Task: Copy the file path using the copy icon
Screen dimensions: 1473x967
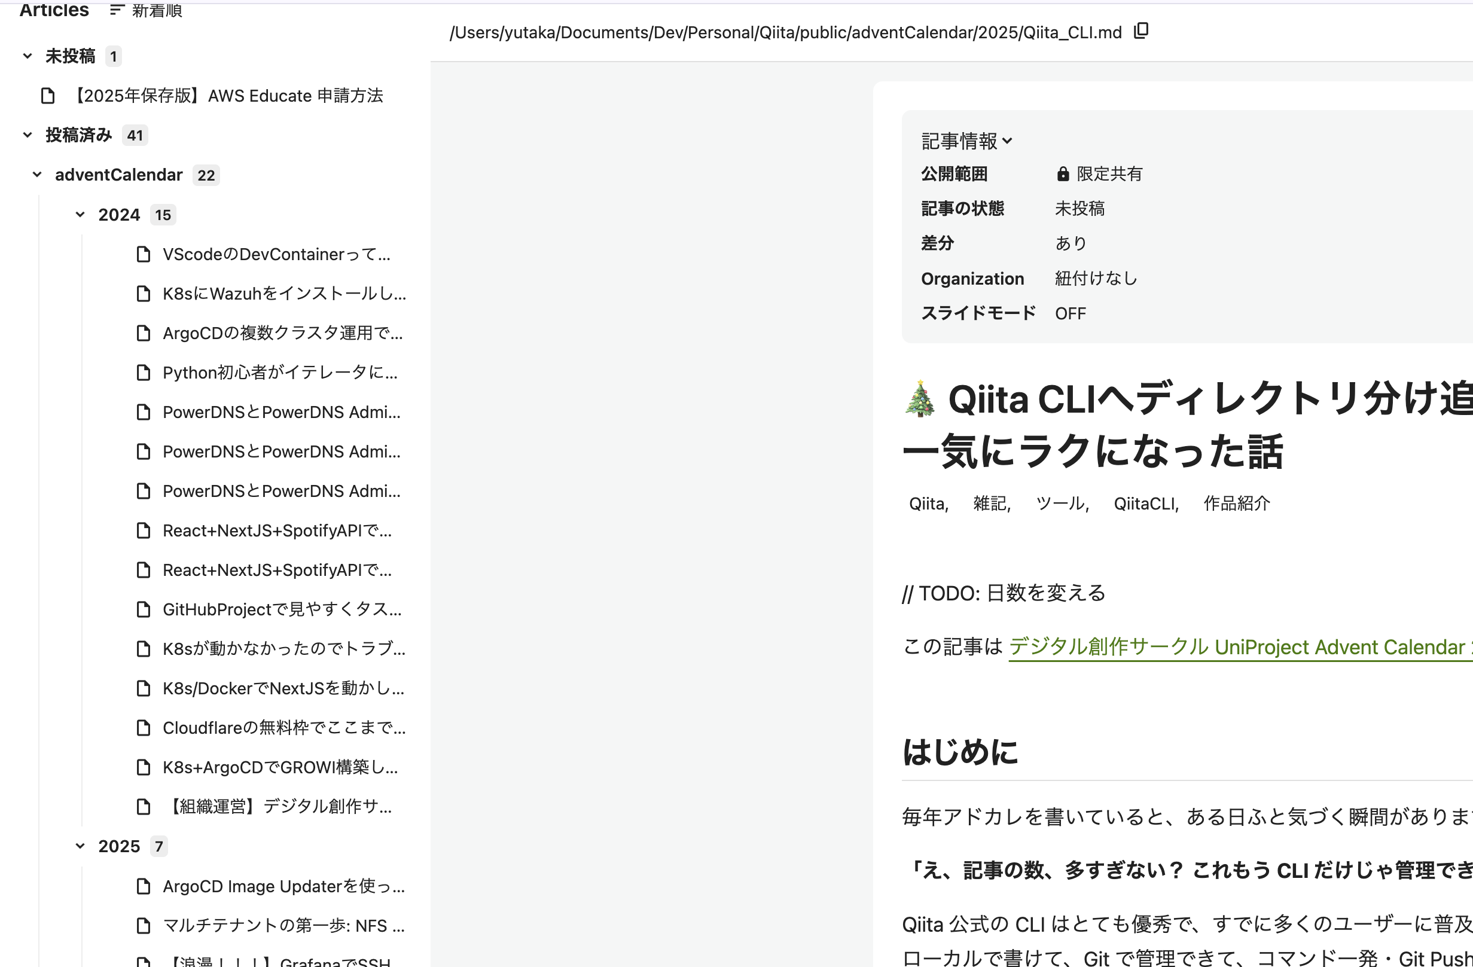Action: tap(1140, 30)
